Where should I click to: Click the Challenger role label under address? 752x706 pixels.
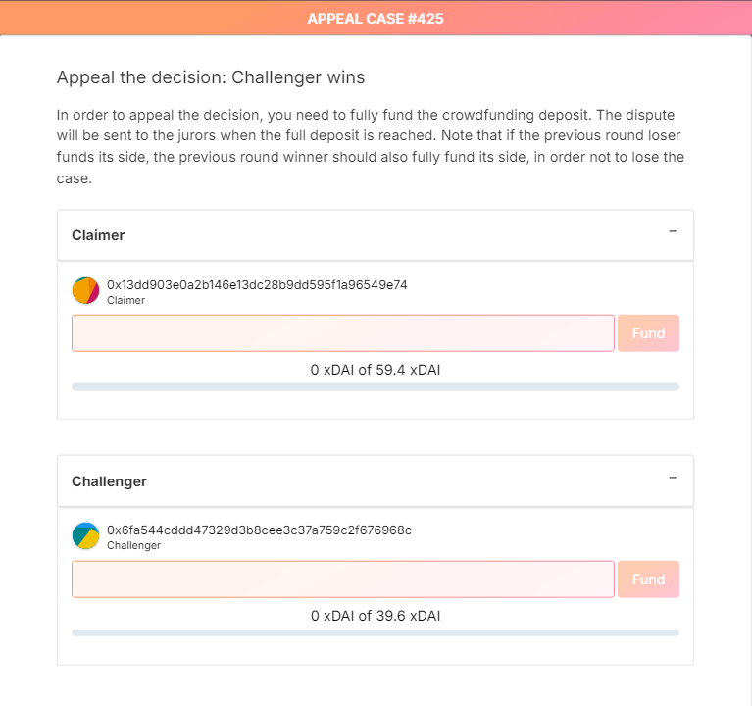pos(133,546)
